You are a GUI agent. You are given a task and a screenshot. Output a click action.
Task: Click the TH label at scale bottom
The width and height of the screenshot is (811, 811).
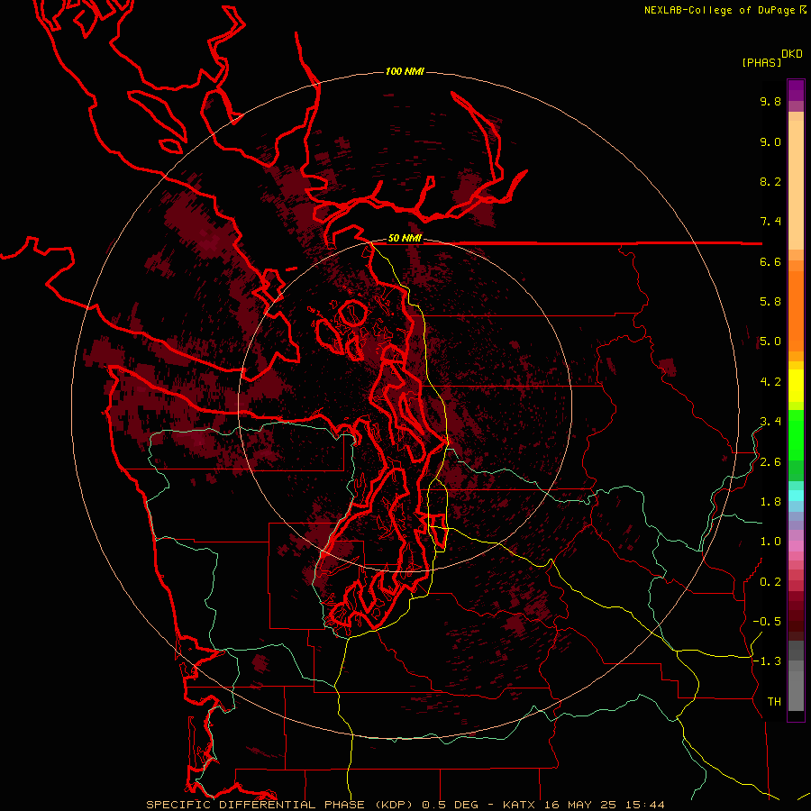pos(774,702)
